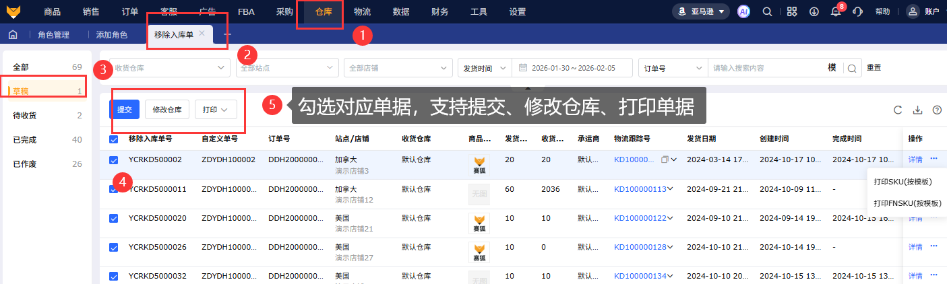The height and width of the screenshot is (284, 947).
Task: Switch to the 角色管理 tab
Action: point(54,34)
